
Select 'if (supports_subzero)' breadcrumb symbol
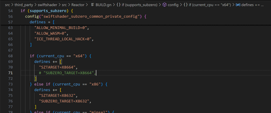(139, 5)
